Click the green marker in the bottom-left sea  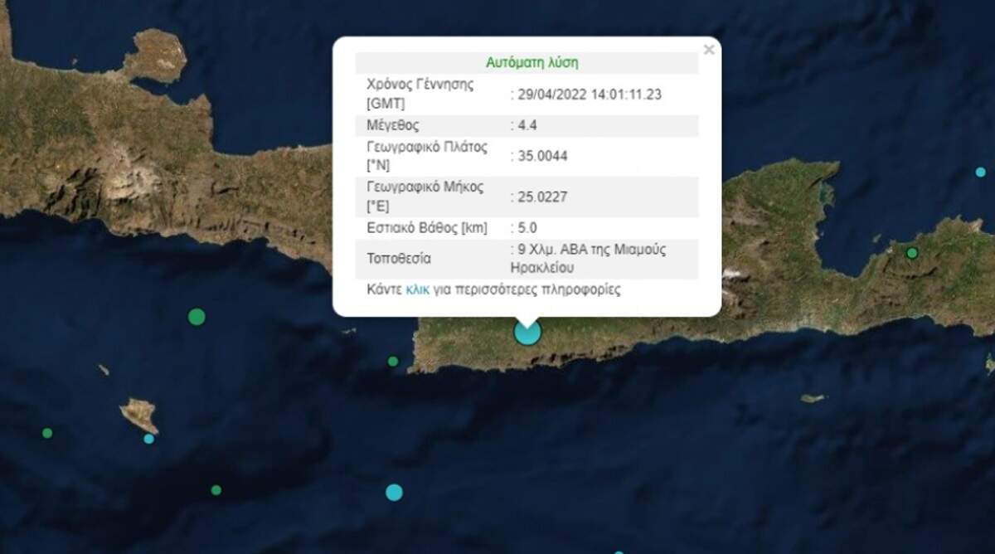click(x=216, y=490)
